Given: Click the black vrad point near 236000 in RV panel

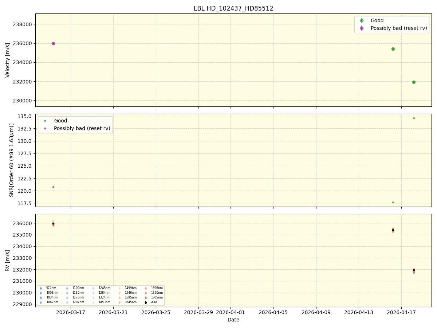Looking at the screenshot, I should tap(53, 223).
